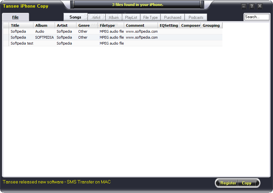Close the Tansee iPhone Copy window
The height and width of the screenshot is (193, 273).
pyautogui.click(x=259, y=6)
